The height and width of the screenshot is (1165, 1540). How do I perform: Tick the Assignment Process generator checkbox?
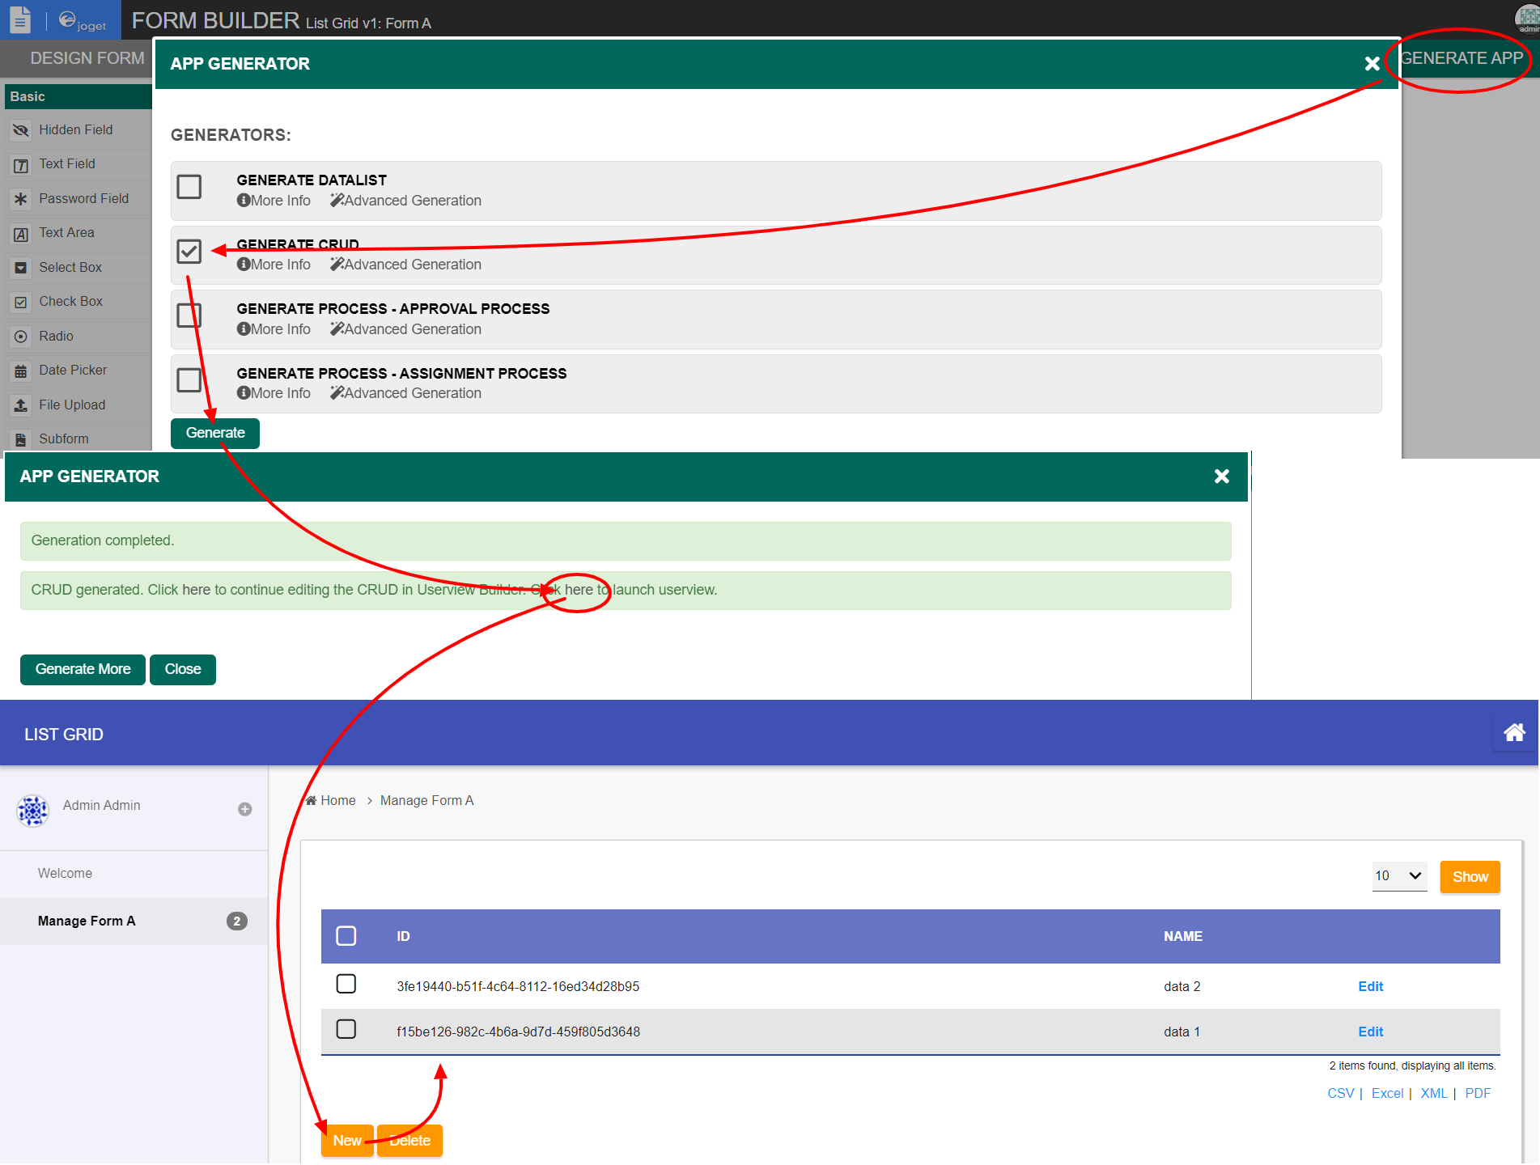[189, 379]
